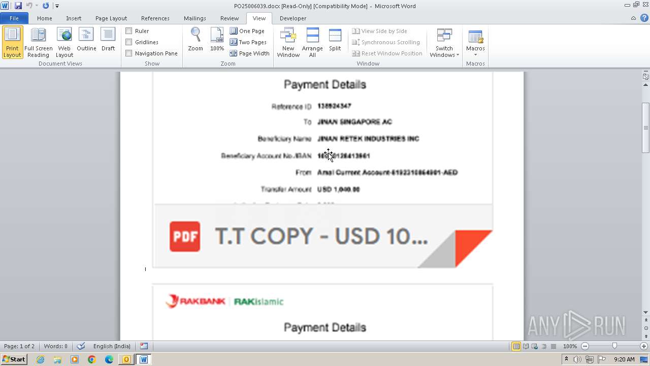Click Undo in Quick Access Toolbar
The width and height of the screenshot is (650, 366).
click(x=29, y=6)
